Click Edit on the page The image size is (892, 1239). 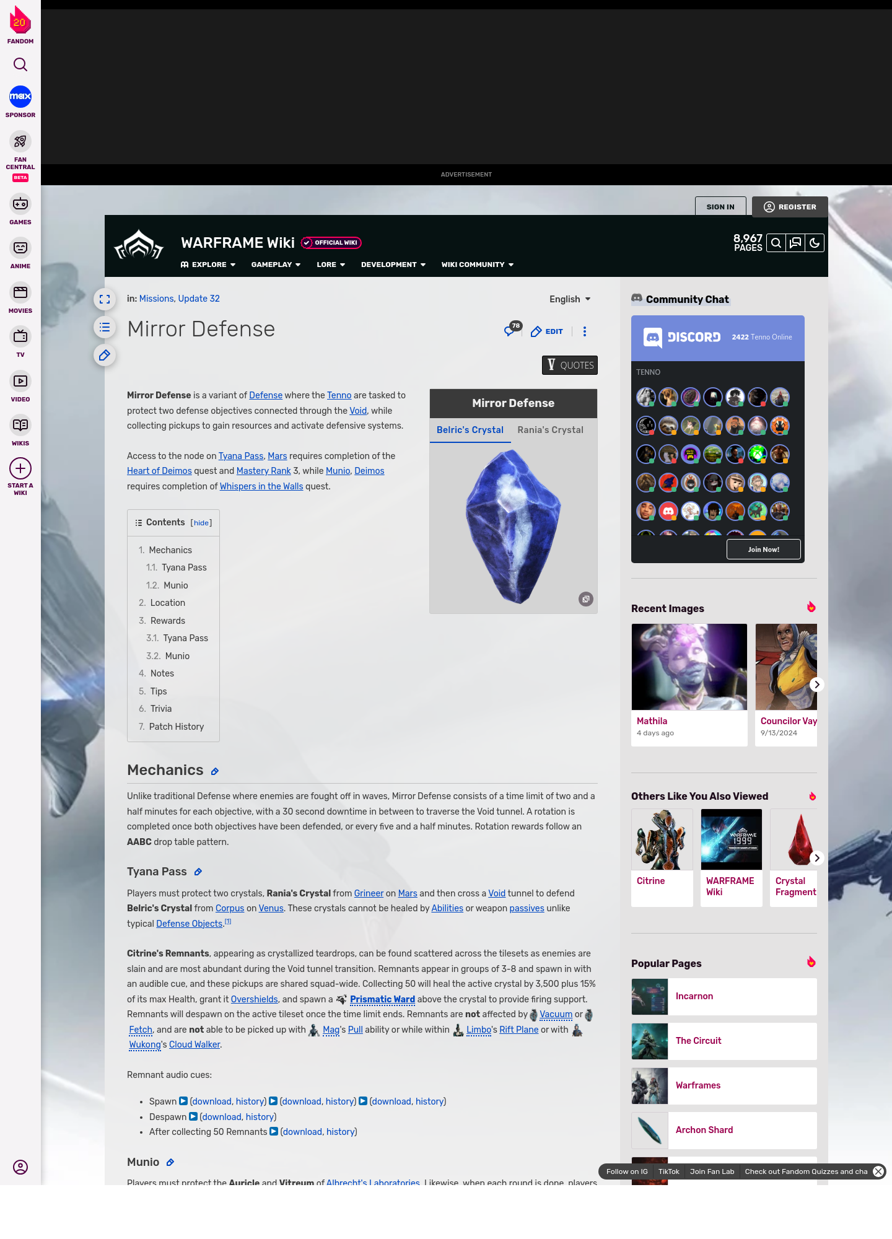tap(547, 331)
